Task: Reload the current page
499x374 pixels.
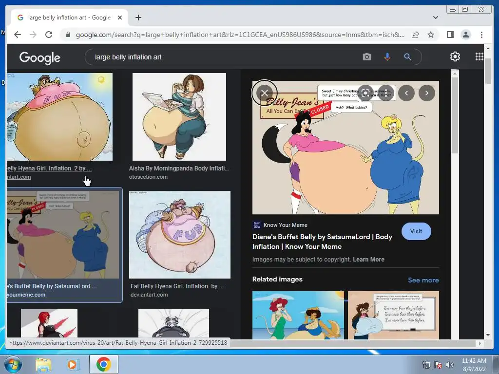Action: click(49, 35)
